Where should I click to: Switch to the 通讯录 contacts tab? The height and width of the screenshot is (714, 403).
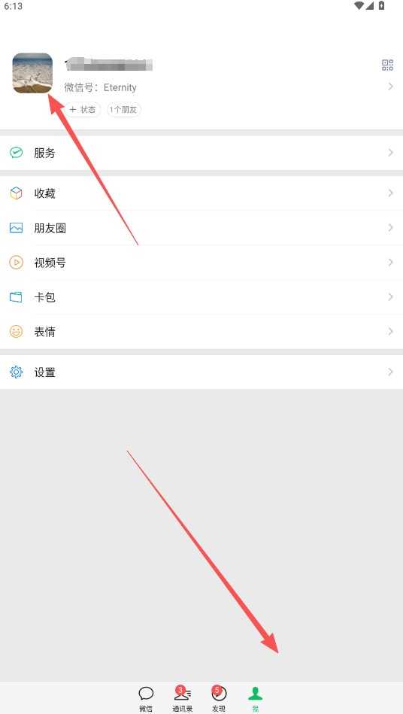[183, 699]
